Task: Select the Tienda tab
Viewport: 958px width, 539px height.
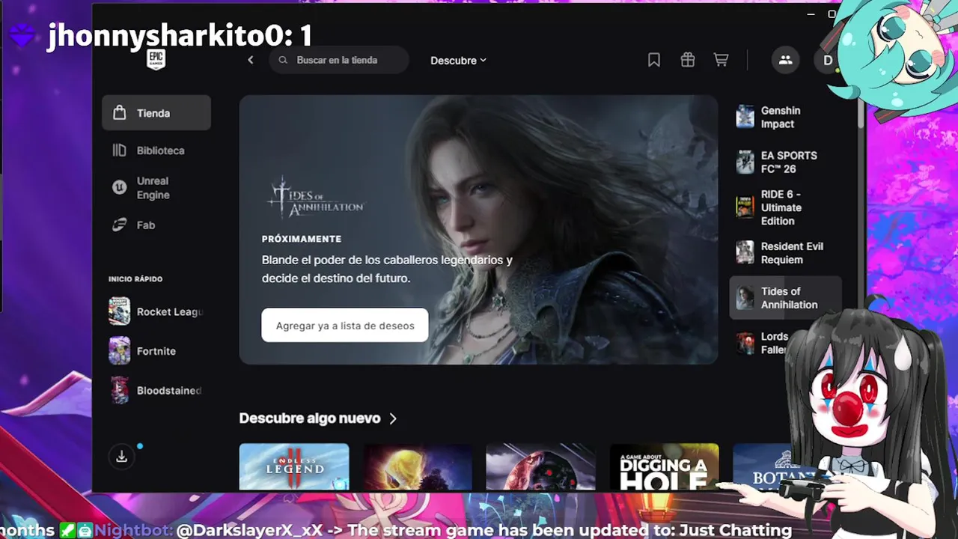Action: click(x=156, y=113)
